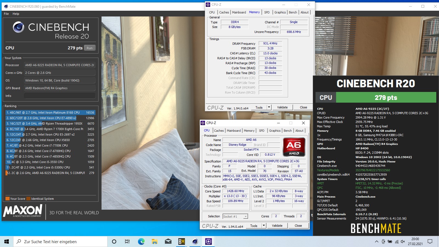This screenshot has width=439, height=247.
Task: Open the Mail app from taskbar
Action: 168,242
